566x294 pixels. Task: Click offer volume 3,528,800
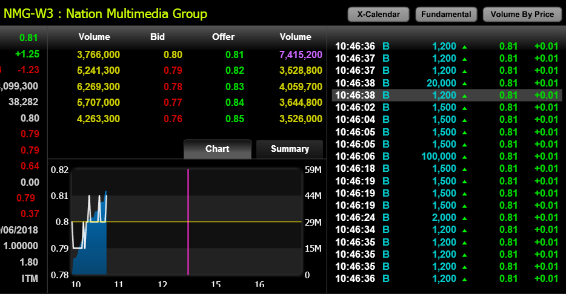(x=301, y=71)
